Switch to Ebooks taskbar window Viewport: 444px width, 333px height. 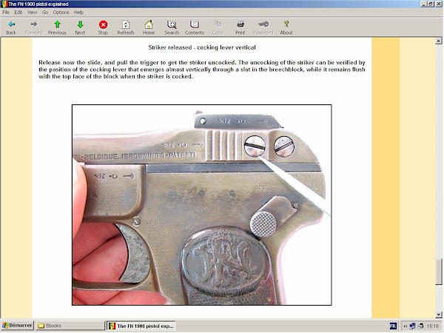click(70, 326)
